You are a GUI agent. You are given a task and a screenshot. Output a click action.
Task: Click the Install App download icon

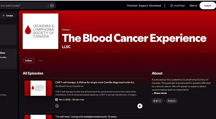tap(171, 6)
